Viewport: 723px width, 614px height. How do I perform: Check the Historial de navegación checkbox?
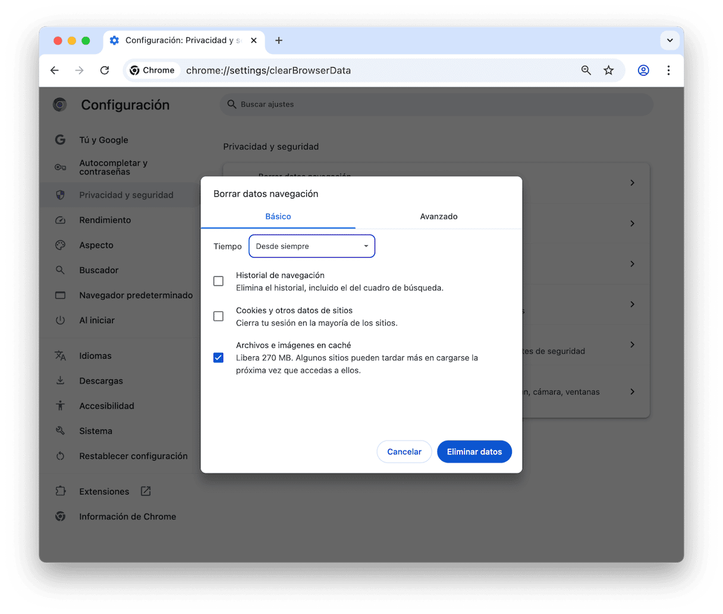(218, 281)
